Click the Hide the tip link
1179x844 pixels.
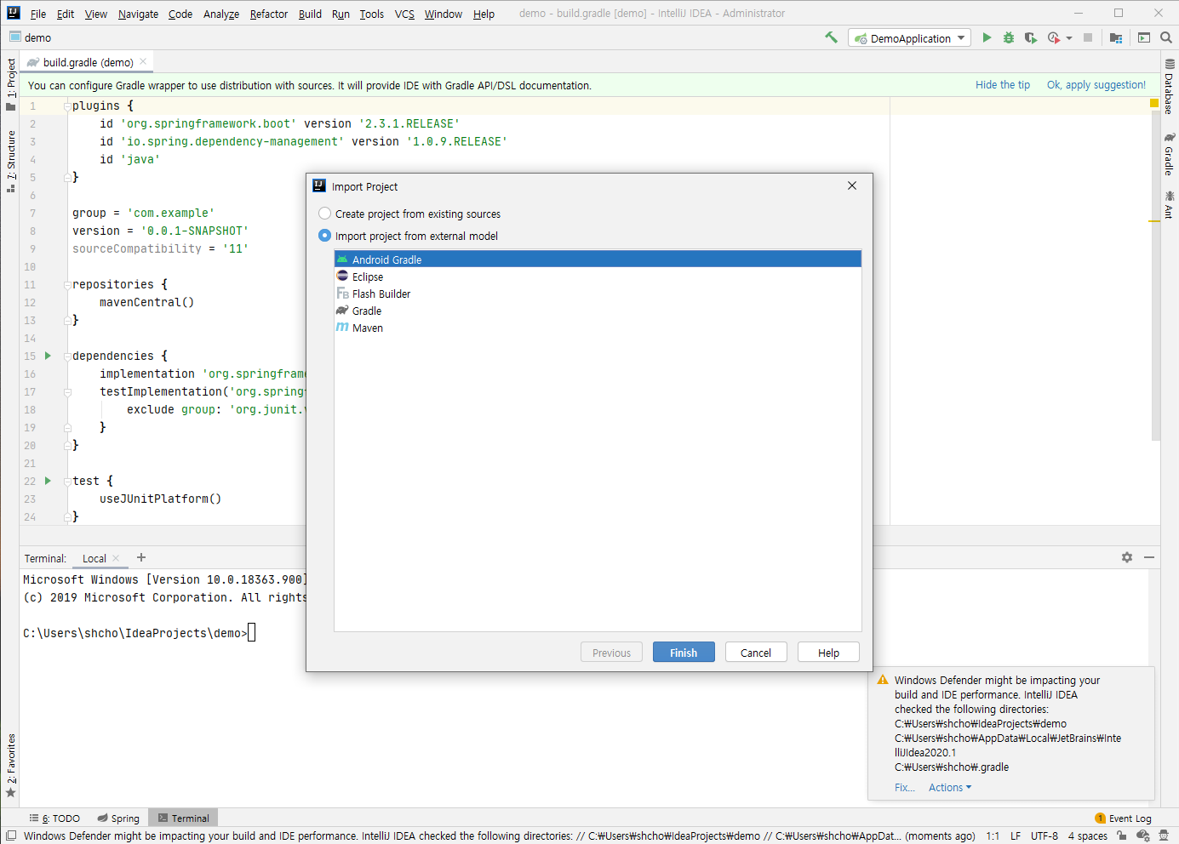1003,85
